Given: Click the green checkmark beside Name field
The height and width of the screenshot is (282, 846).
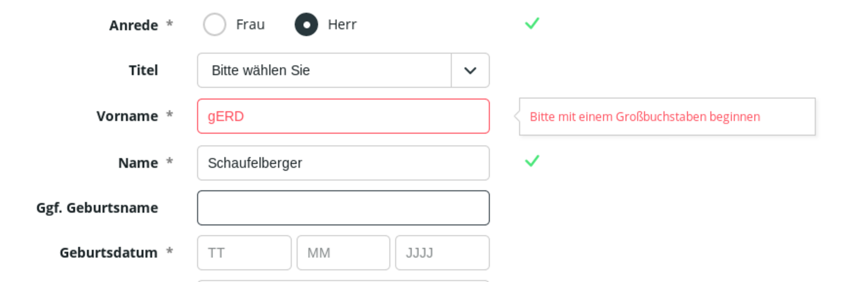Looking at the screenshot, I should tap(532, 161).
